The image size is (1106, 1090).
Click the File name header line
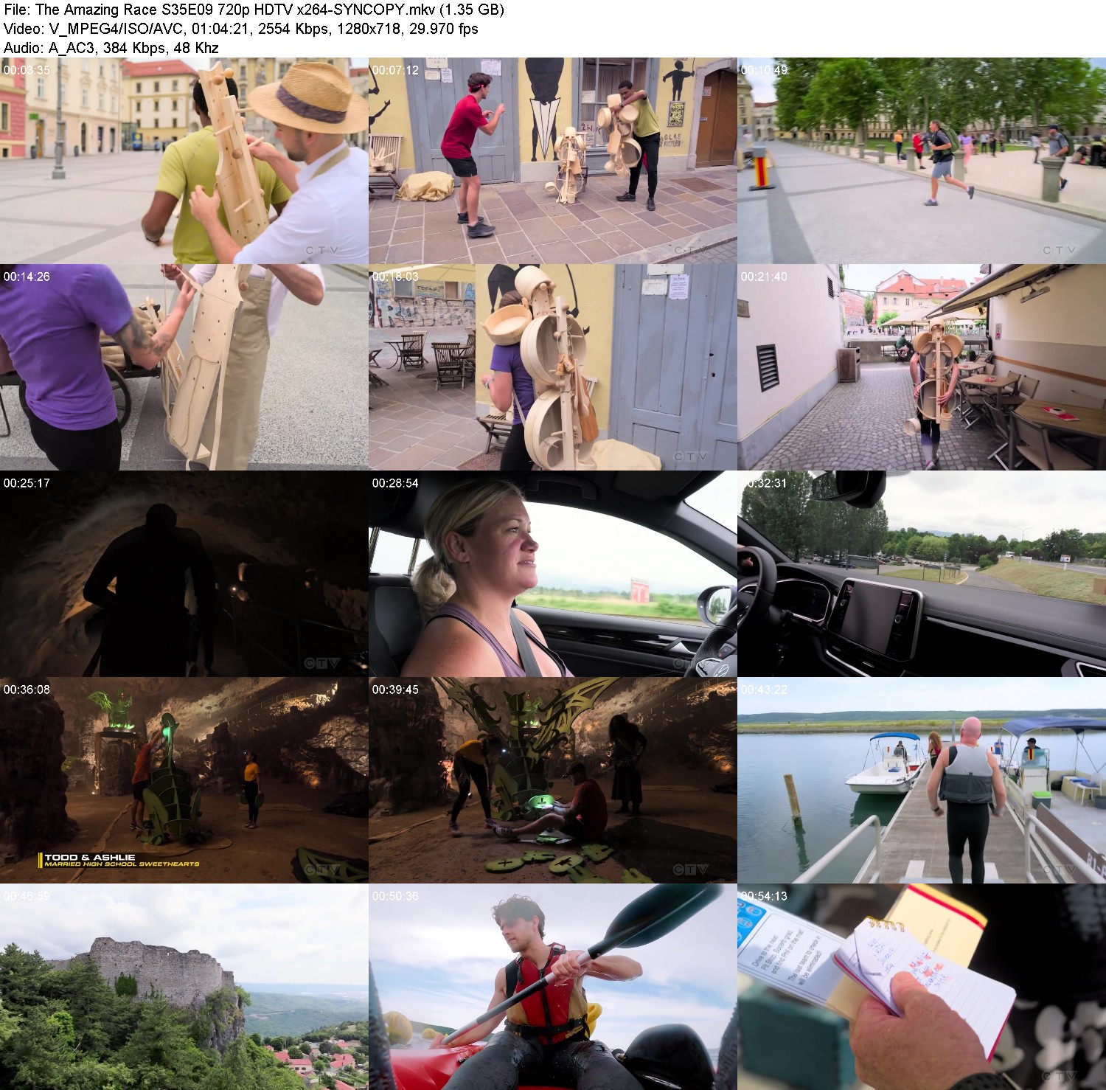click(254, 10)
